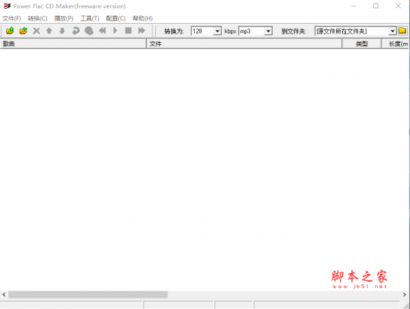Click inside the bitrate 128 field
Image resolution: width=410 pixels, height=309 pixels.
click(x=203, y=31)
